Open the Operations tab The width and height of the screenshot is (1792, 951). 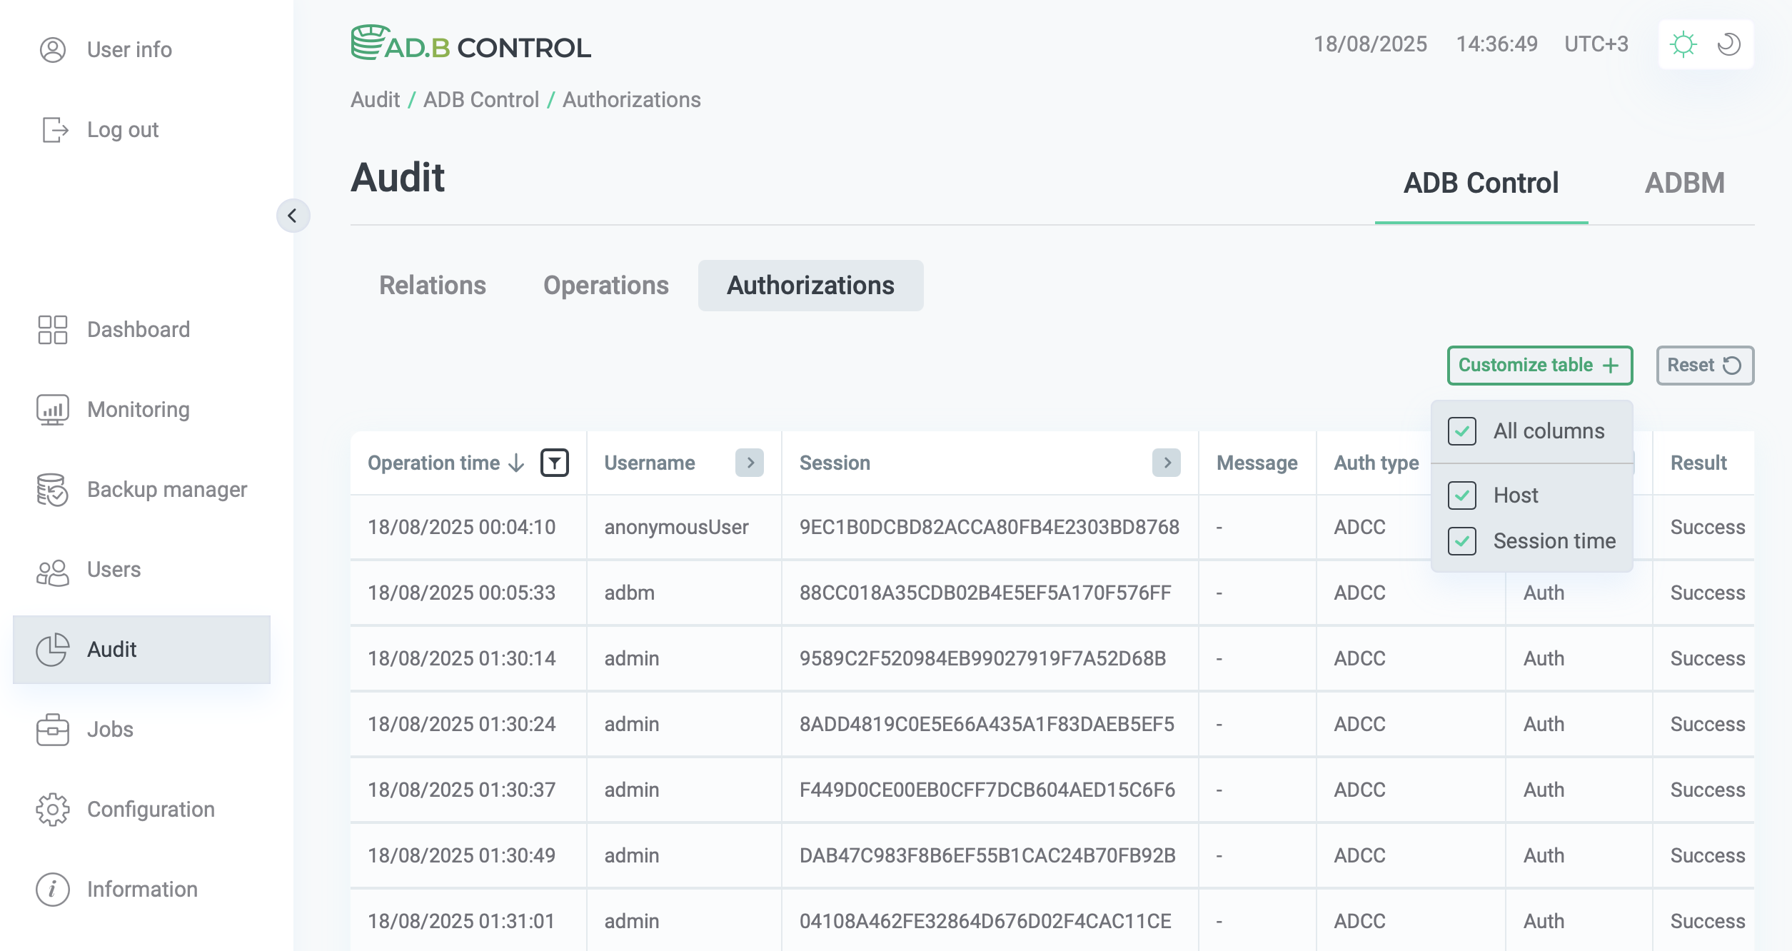(605, 286)
